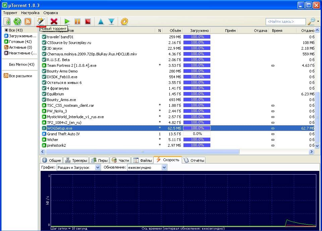Image resolution: width=322 pixels, height=231 pixels.
Task: Click status icon of DXSDK_Feb10.exe torrent
Action: click(x=44, y=77)
